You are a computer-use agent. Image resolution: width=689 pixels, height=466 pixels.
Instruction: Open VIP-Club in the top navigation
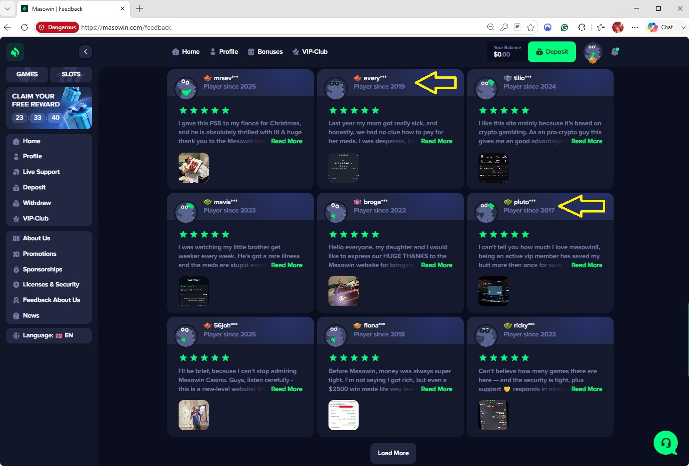[x=310, y=52]
